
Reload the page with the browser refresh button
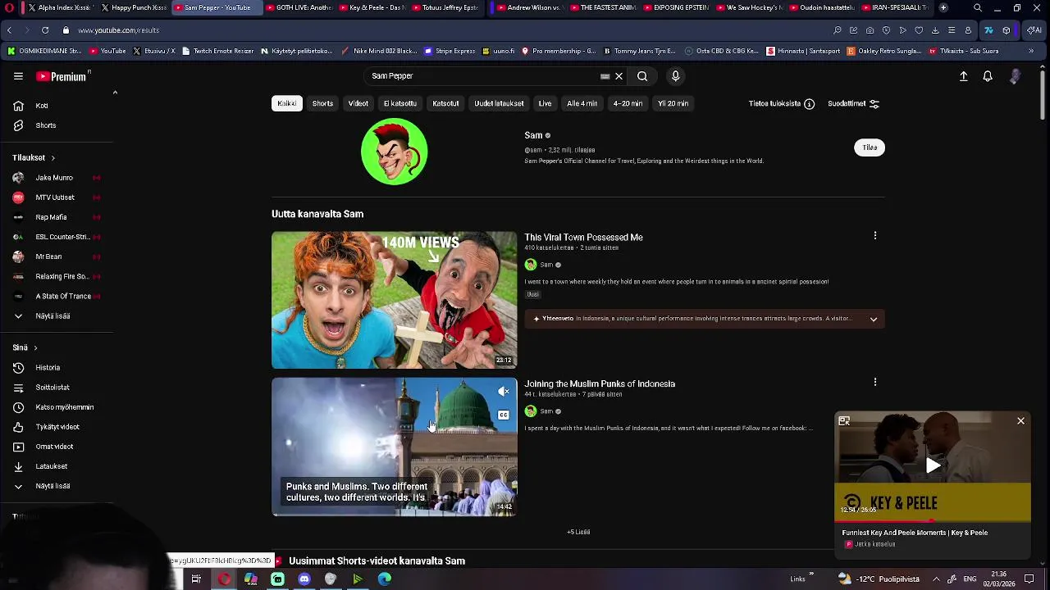point(45,30)
